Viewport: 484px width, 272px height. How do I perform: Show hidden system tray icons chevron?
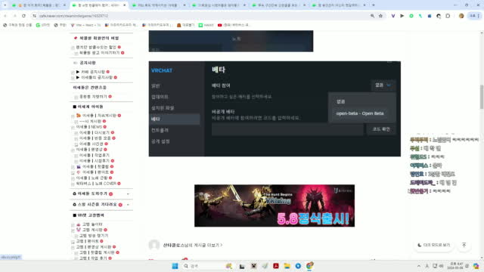pyautogui.click(x=418, y=266)
